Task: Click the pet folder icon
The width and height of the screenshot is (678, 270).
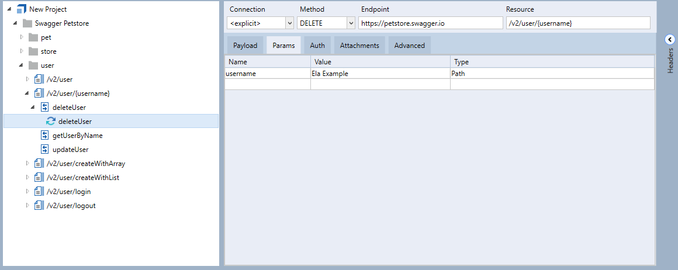Action: (33, 37)
